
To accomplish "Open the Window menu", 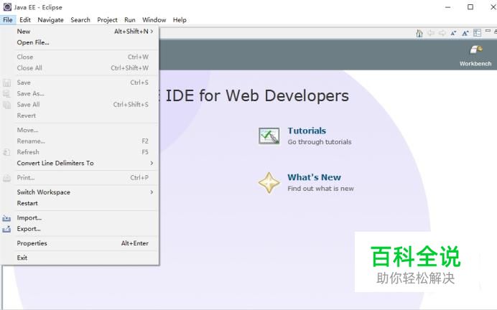I will (x=154, y=20).
